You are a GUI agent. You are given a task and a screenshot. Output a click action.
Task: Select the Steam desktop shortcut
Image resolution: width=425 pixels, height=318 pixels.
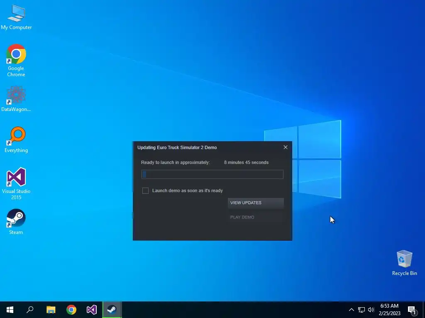coord(16,222)
